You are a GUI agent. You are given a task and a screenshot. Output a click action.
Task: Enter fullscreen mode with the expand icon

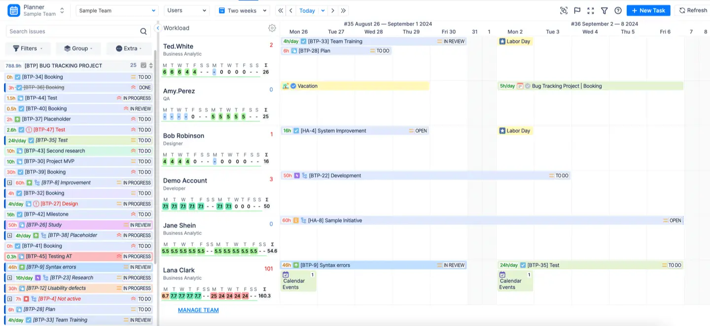(x=591, y=10)
